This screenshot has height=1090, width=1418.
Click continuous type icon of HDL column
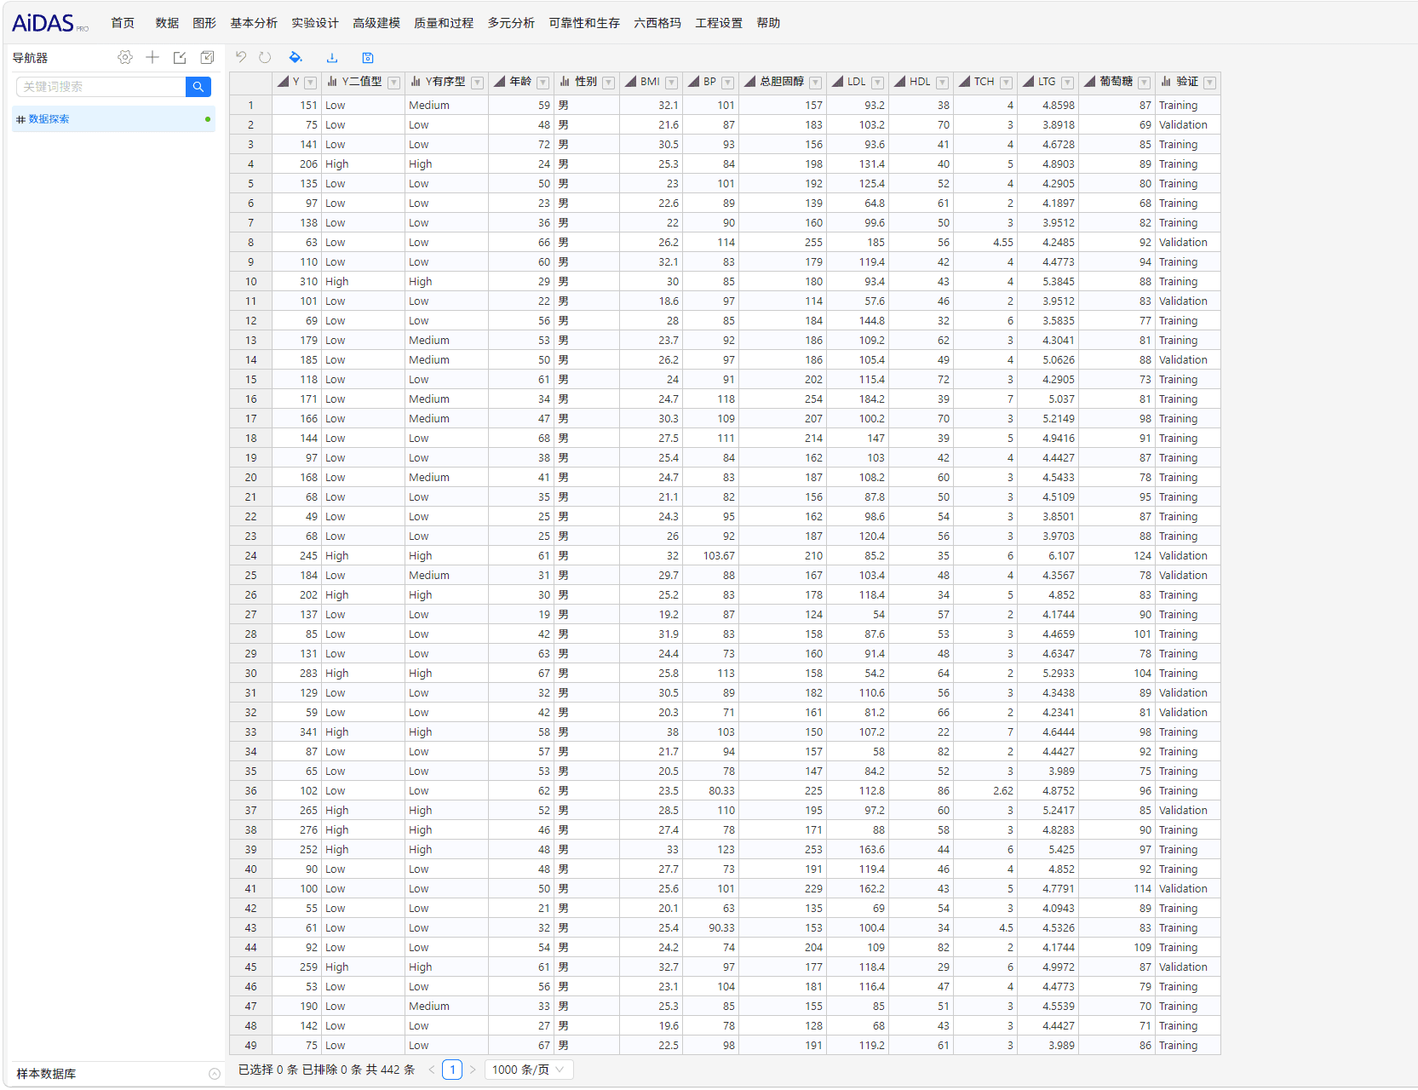point(899,82)
